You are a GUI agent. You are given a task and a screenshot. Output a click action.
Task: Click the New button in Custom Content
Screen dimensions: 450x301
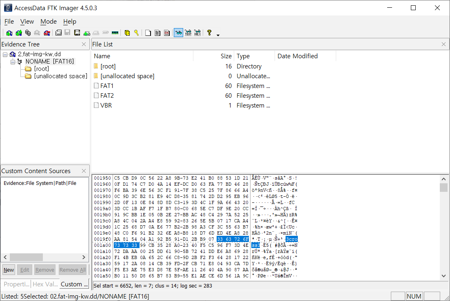point(9,270)
